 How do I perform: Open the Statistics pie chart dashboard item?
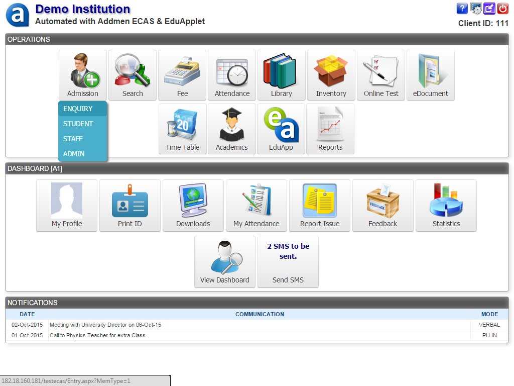coord(446,205)
